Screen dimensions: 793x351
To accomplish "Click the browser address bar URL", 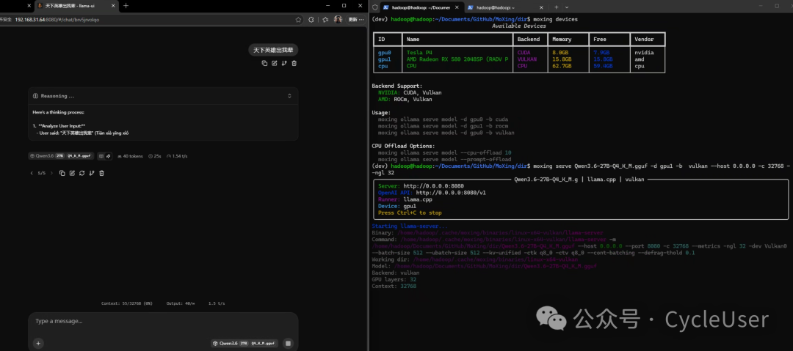I will 57,19.
